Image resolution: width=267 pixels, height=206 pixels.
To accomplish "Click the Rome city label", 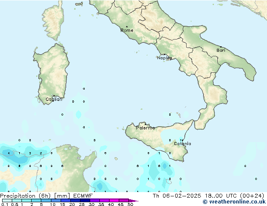I will pyautogui.click(x=127, y=30).
